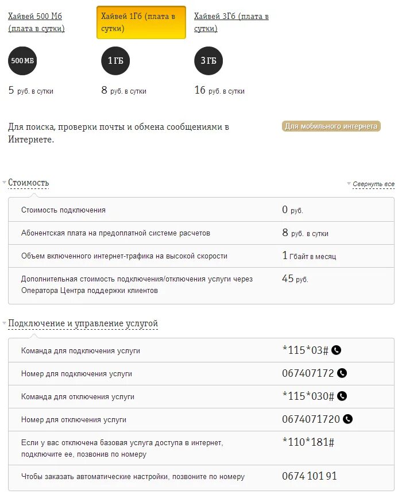Click the 3 ГБ round data icon

(208, 61)
